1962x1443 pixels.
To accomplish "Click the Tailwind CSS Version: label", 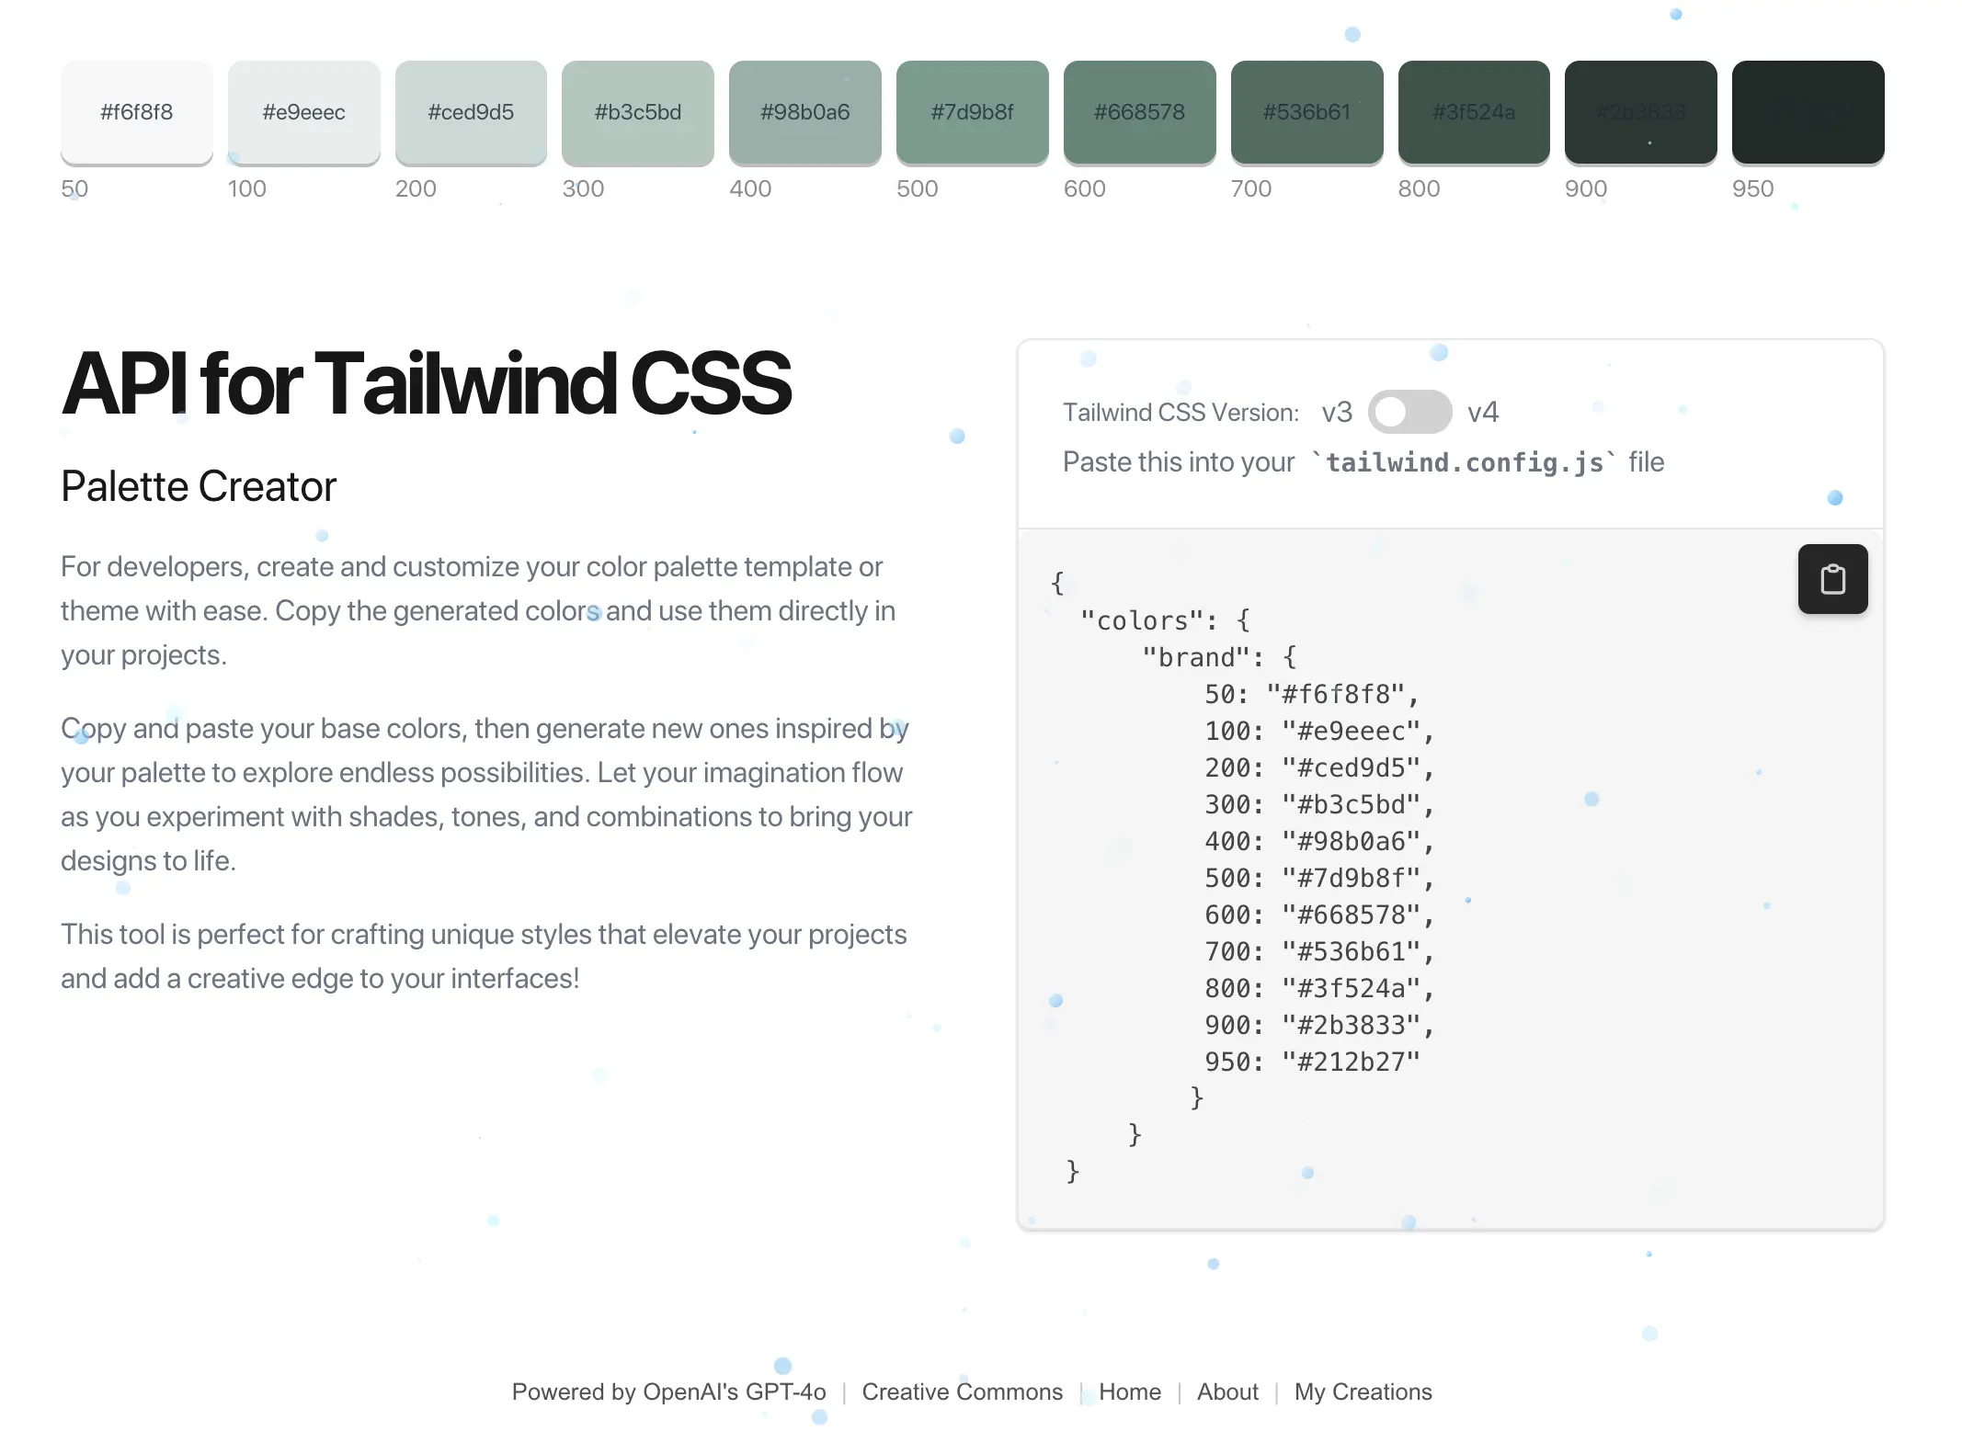I will (1181, 412).
